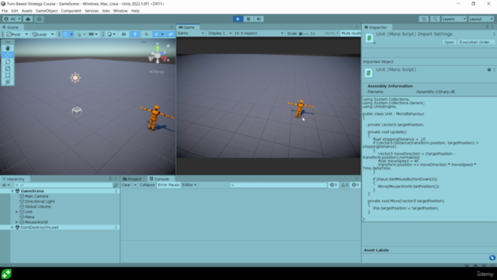This screenshot has width=497, height=280.
Task: Expand the Unit object in Hierarchy
Action: pos(17,212)
